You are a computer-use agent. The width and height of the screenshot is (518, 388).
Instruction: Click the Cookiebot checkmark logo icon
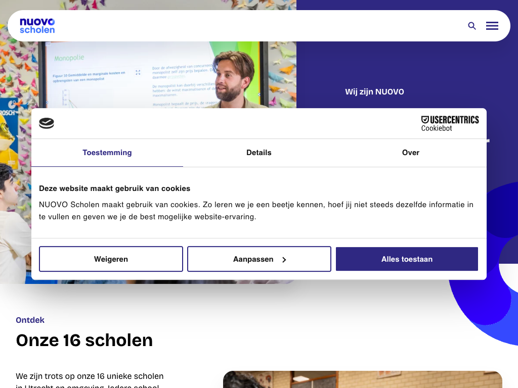47,123
